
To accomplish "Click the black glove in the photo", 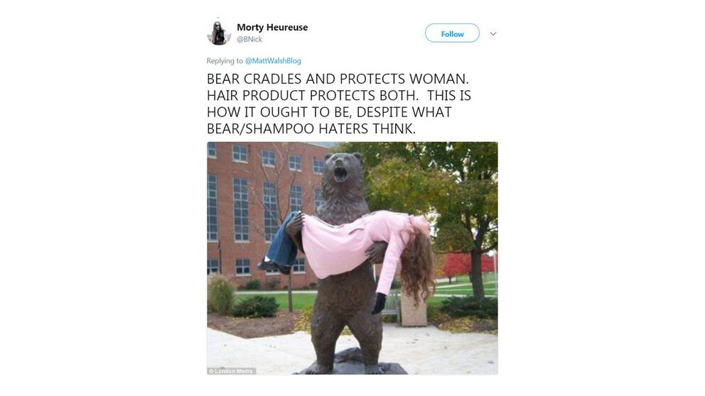I will (379, 304).
